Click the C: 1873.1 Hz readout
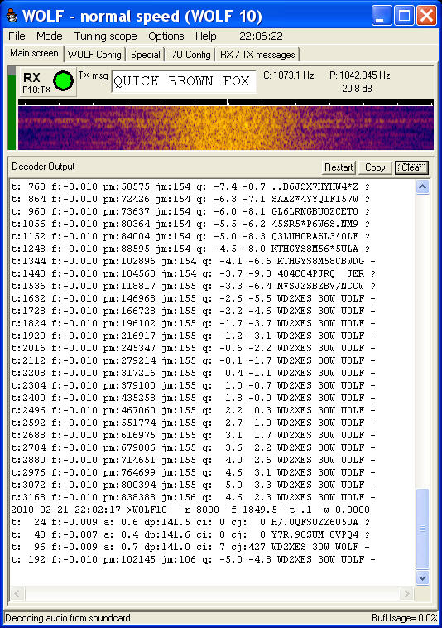 [x=288, y=75]
